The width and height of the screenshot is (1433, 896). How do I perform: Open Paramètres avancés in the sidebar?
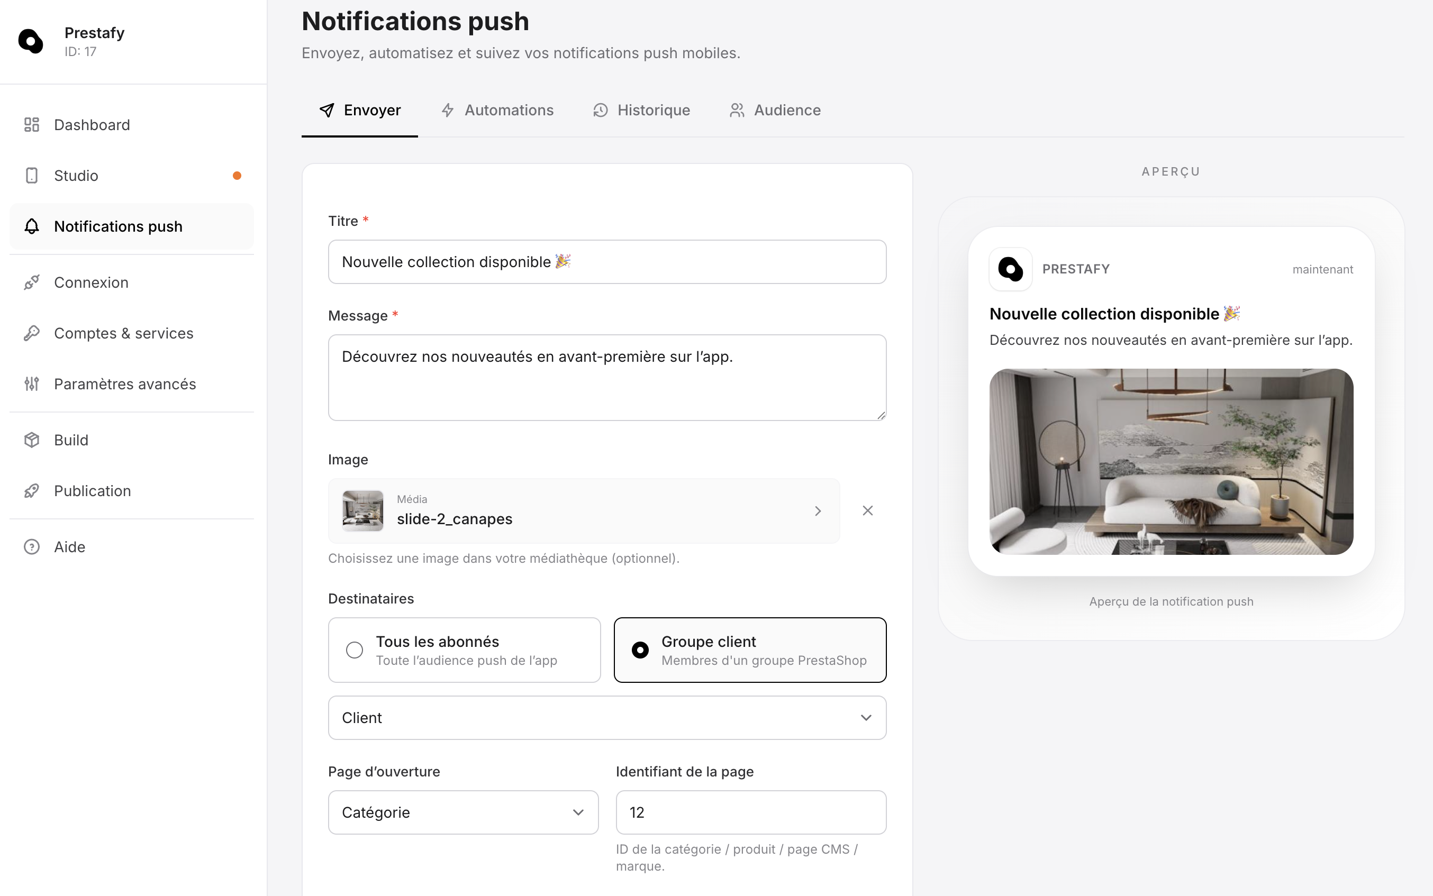pyautogui.click(x=132, y=384)
